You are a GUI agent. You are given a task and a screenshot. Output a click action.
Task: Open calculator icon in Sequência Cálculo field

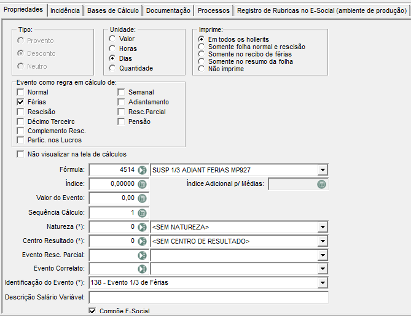(x=142, y=213)
